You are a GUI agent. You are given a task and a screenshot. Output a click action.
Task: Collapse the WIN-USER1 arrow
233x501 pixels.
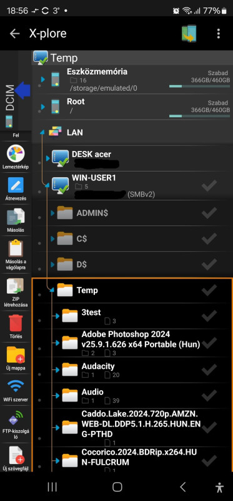(47, 185)
